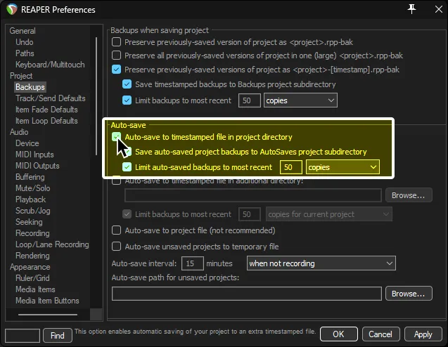Enable preserving all versions in one large .rpp-bak
Screen dimensions: 448x347
(x=116, y=55)
